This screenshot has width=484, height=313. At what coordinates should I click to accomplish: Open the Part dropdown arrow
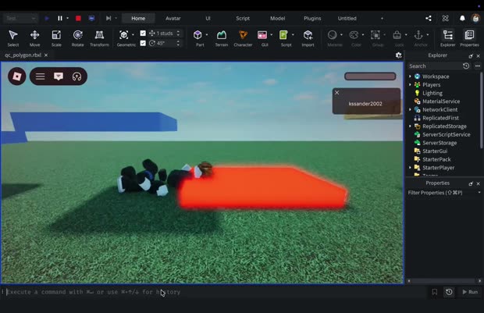click(207, 35)
